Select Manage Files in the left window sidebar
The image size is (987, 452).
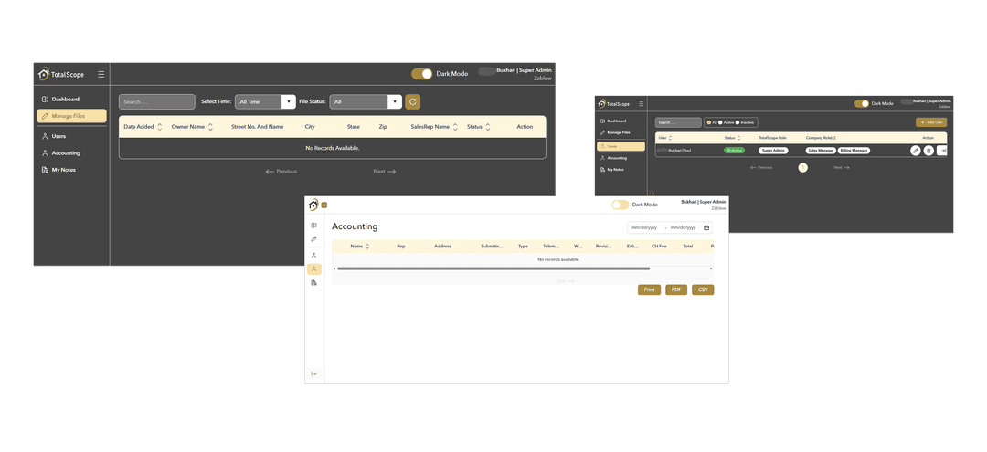tap(71, 116)
